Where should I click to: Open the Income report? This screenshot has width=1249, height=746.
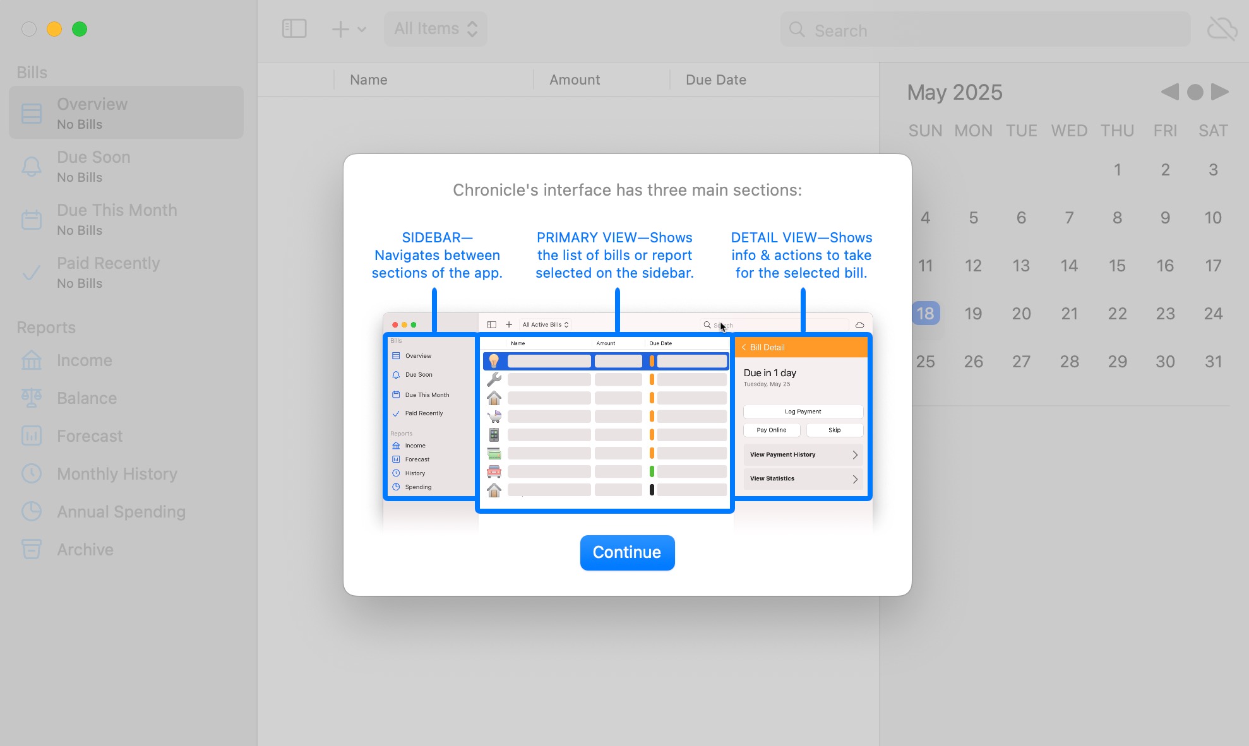pyautogui.click(x=126, y=360)
